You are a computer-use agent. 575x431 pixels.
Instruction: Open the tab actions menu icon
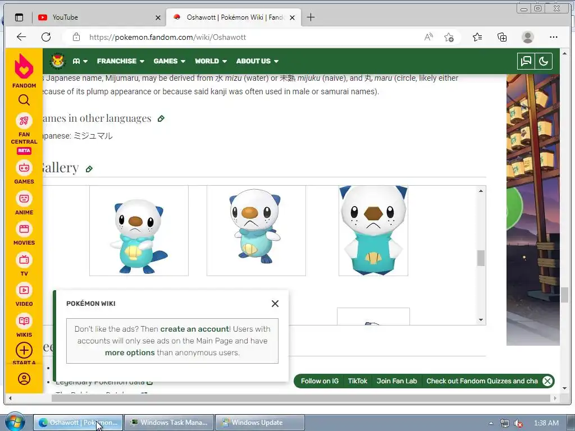[19, 17]
